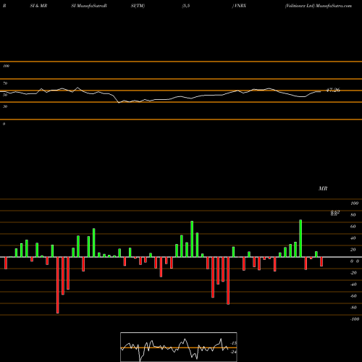Click the -60 label on the MR axis

point(353,296)
